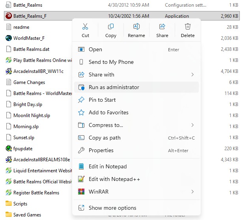Click the Copy icon in context menu
The image size is (243, 220).
click(110, 26)
